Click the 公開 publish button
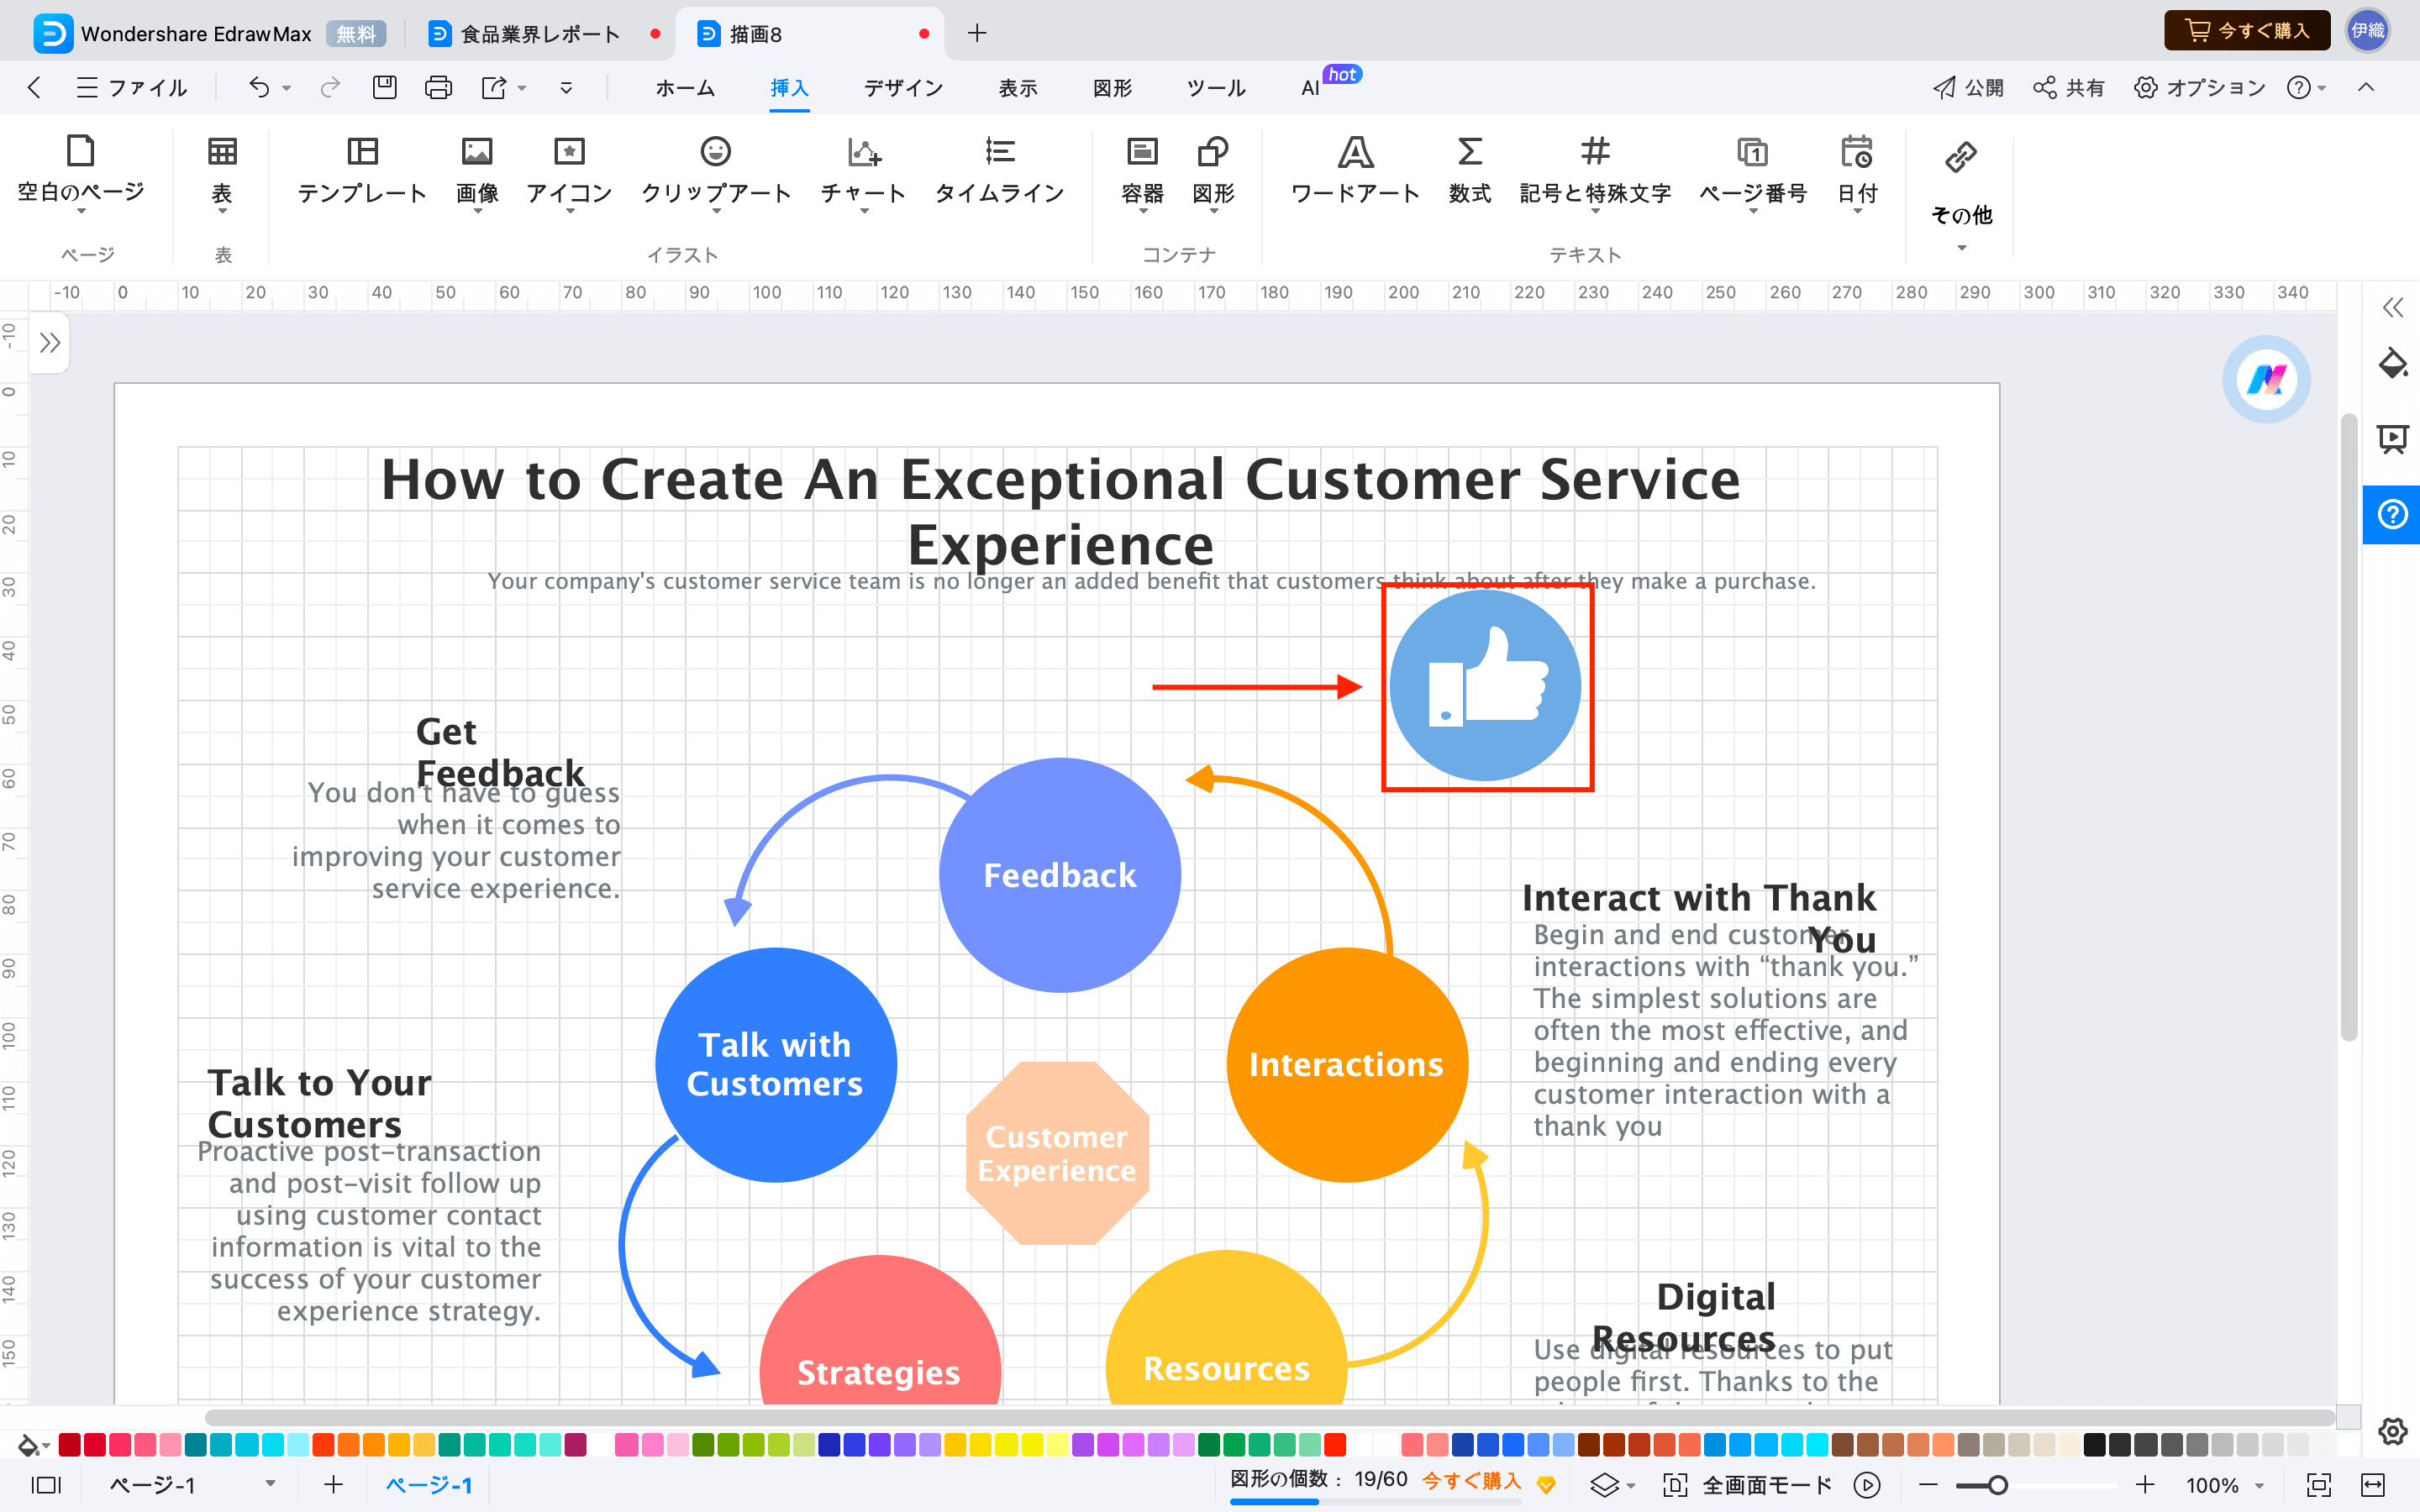 1968,88
